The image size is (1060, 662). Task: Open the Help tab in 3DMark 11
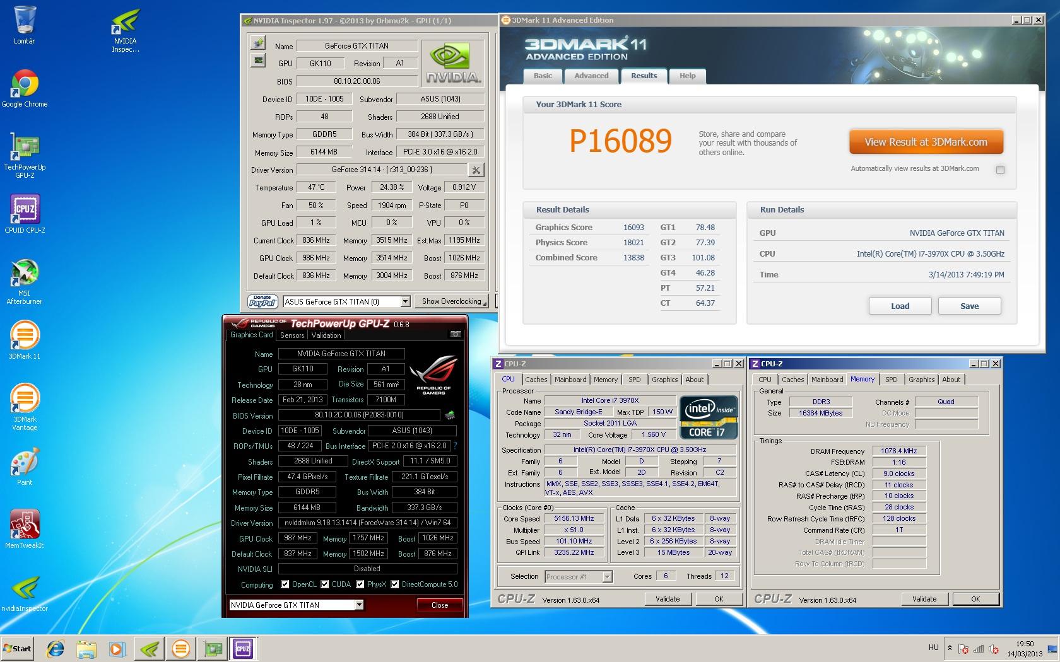[687, 76]
